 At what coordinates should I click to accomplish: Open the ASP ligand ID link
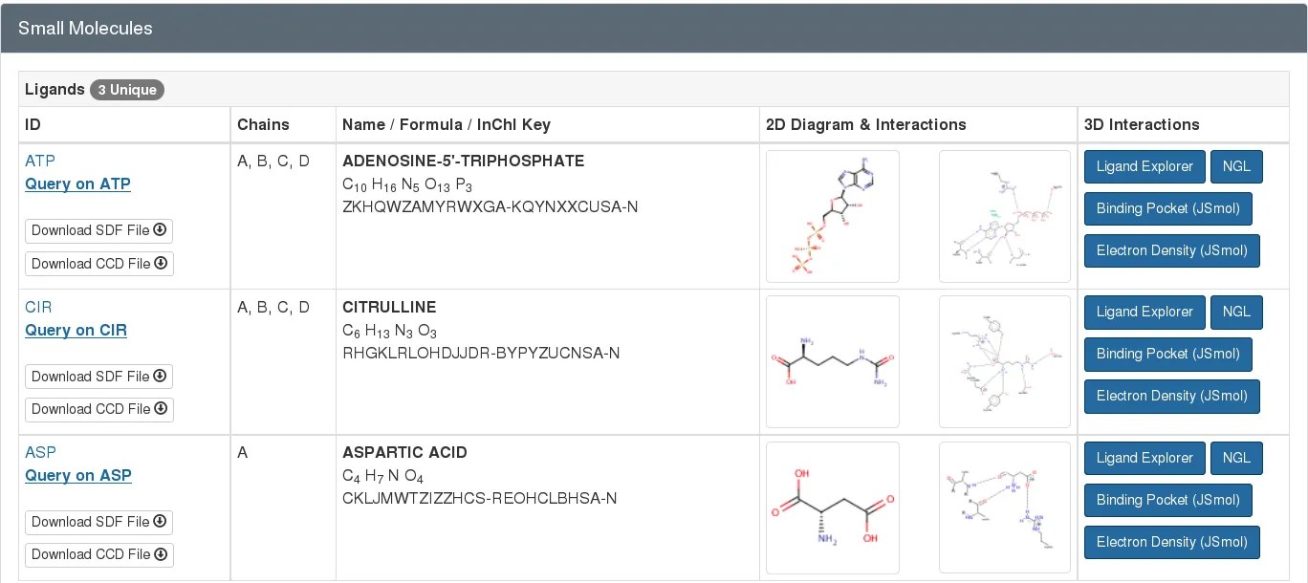(40, 452)
